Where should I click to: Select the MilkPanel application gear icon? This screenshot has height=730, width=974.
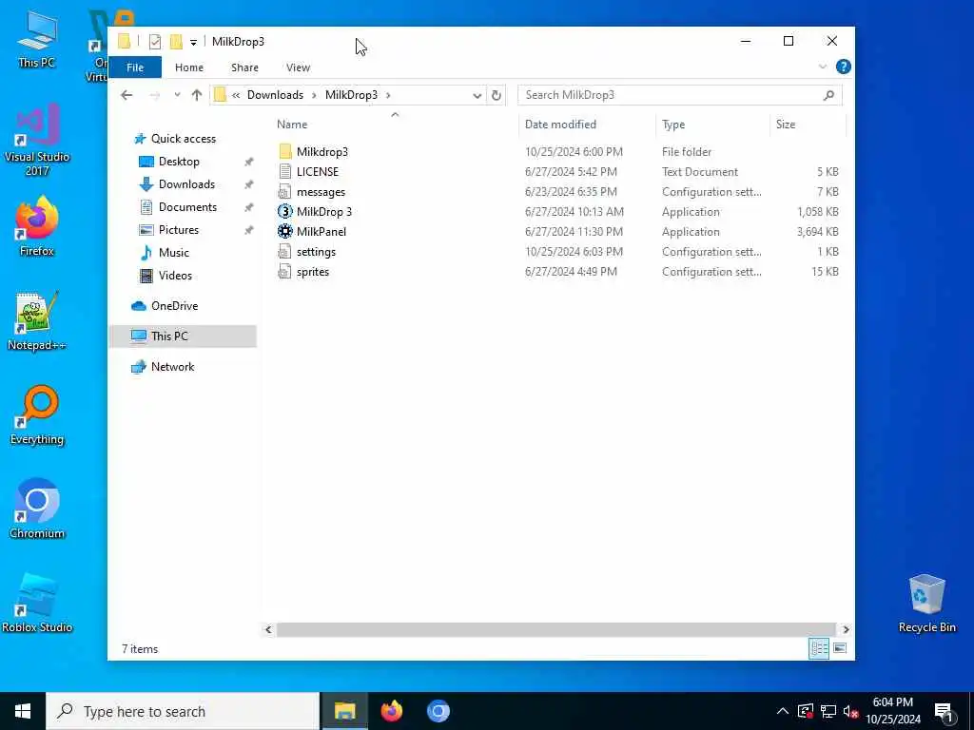[x=285, y=232]
